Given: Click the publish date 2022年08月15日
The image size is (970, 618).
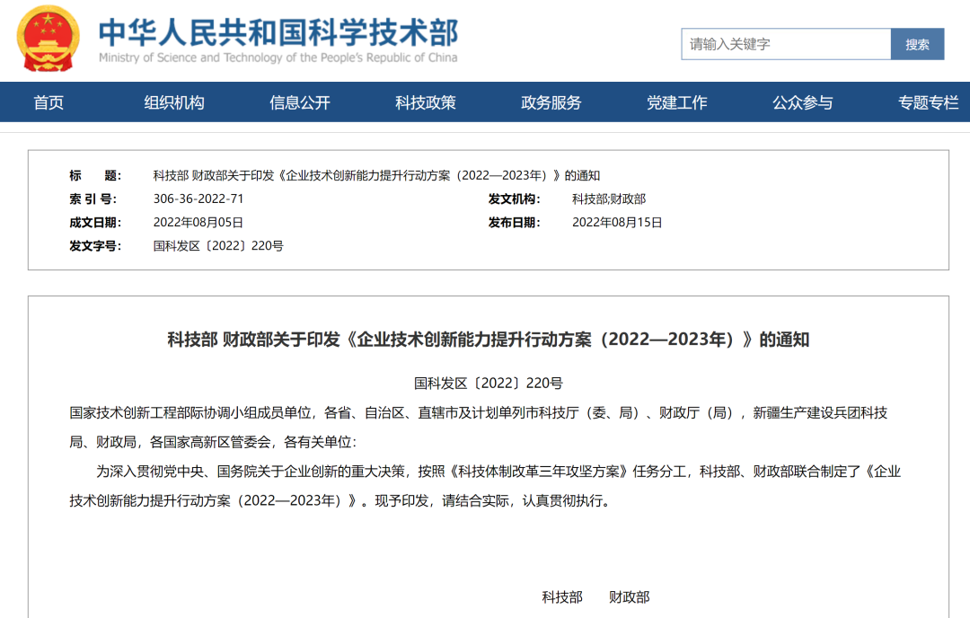Looking at the screenshot, I should pyautogui.click(x=617, y=222).
